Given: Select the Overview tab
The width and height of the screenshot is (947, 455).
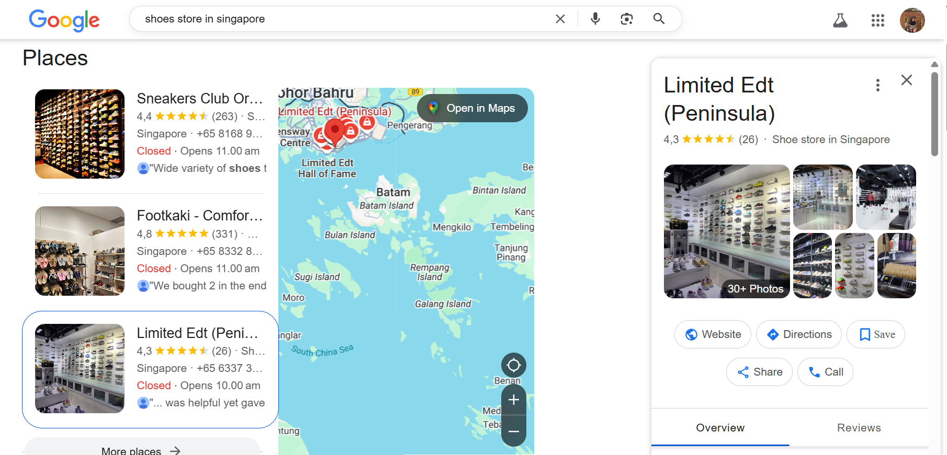Looking at the screenshot, I should (720, 428).
